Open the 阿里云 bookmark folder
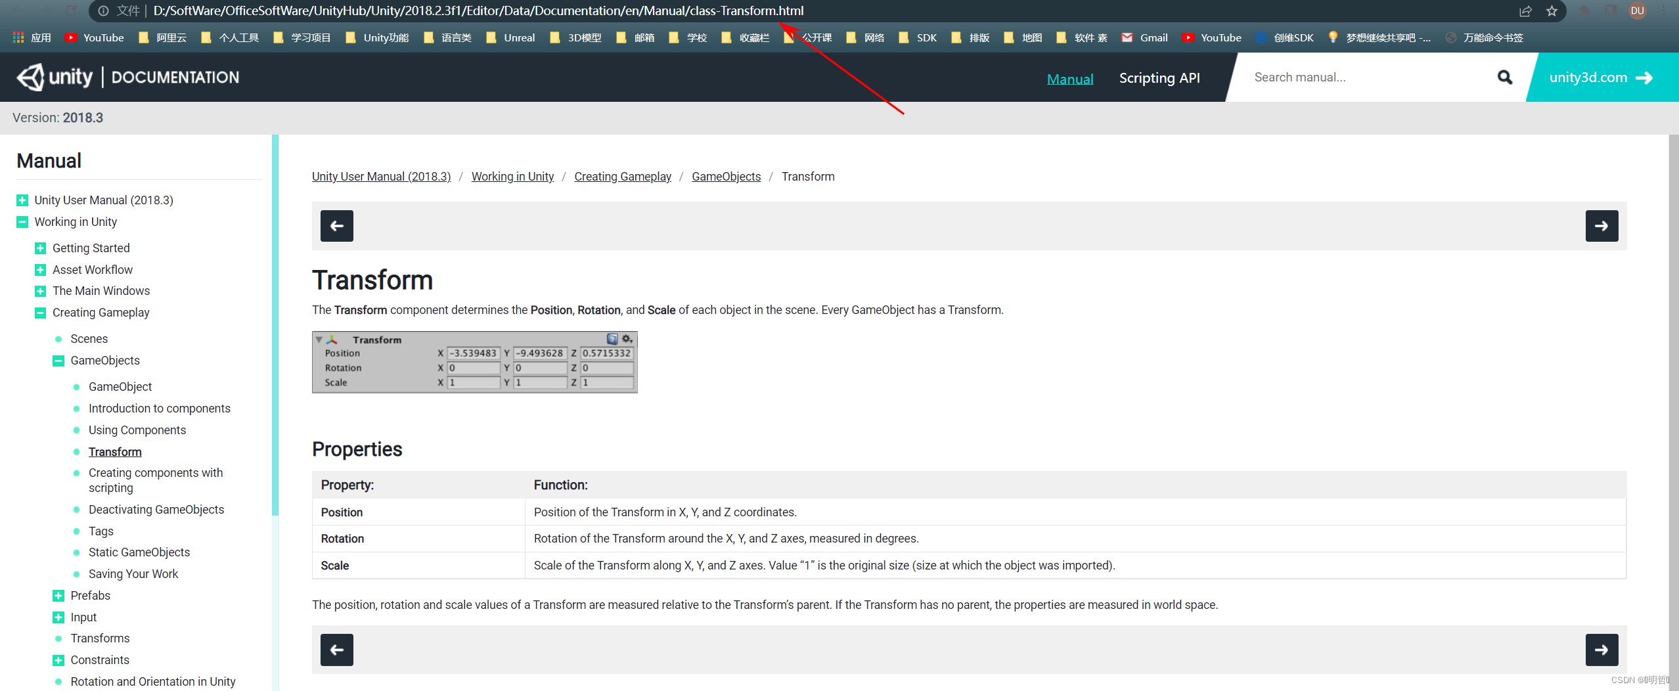 tap(162, 37)
